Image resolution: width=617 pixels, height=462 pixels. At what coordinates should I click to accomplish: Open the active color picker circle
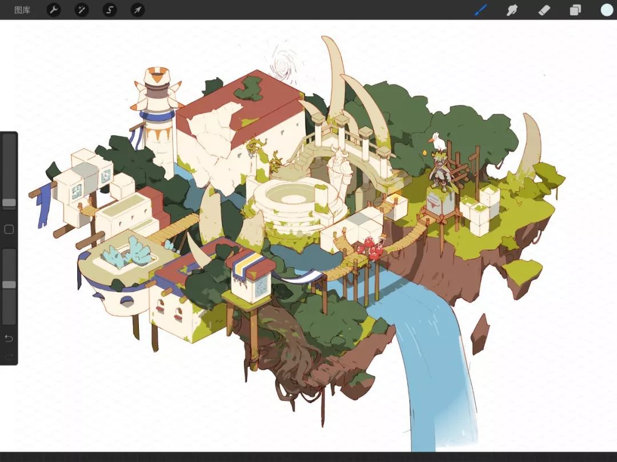point(607,10)
